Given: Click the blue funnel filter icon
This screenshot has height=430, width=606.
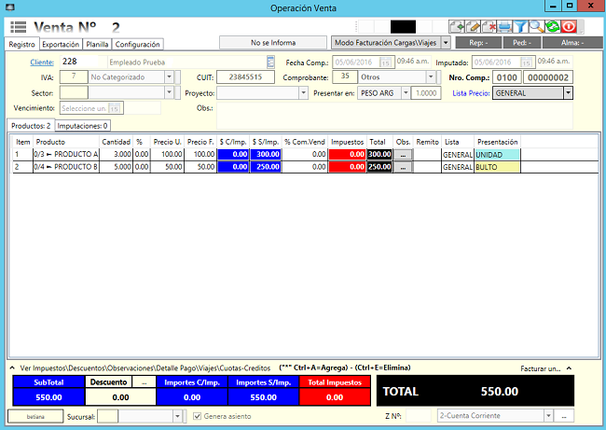Looking at the screenshot, I should click(520, 27).
